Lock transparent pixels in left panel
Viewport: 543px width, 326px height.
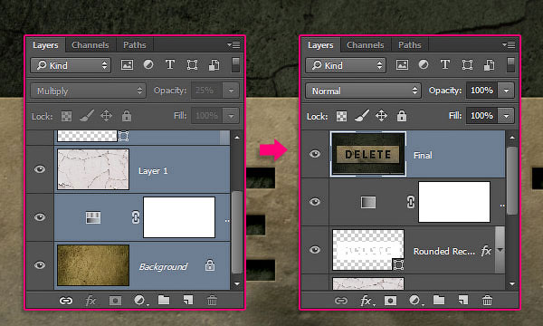coord(66,116)
